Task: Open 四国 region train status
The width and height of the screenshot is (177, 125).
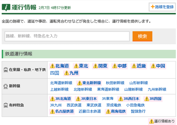Action: (55, 73)
